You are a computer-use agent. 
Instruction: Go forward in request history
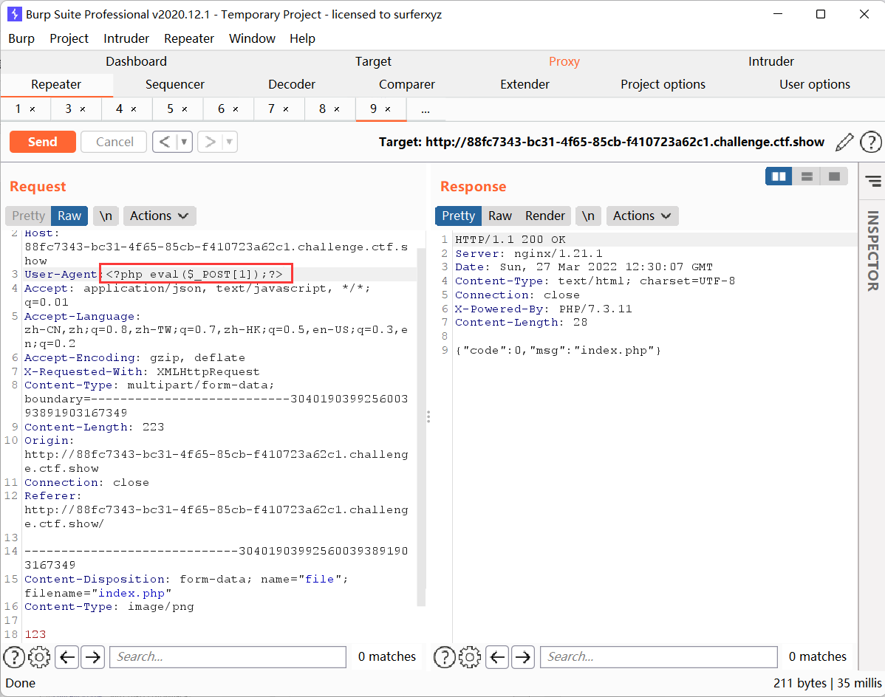click(210, 142)
